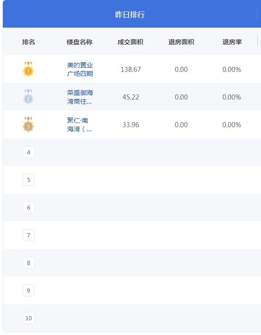Image resolution: width=261 pixels, height=335 pixels.
Task: Select the 45.22 transaction area value
Action: pos(130,97)
